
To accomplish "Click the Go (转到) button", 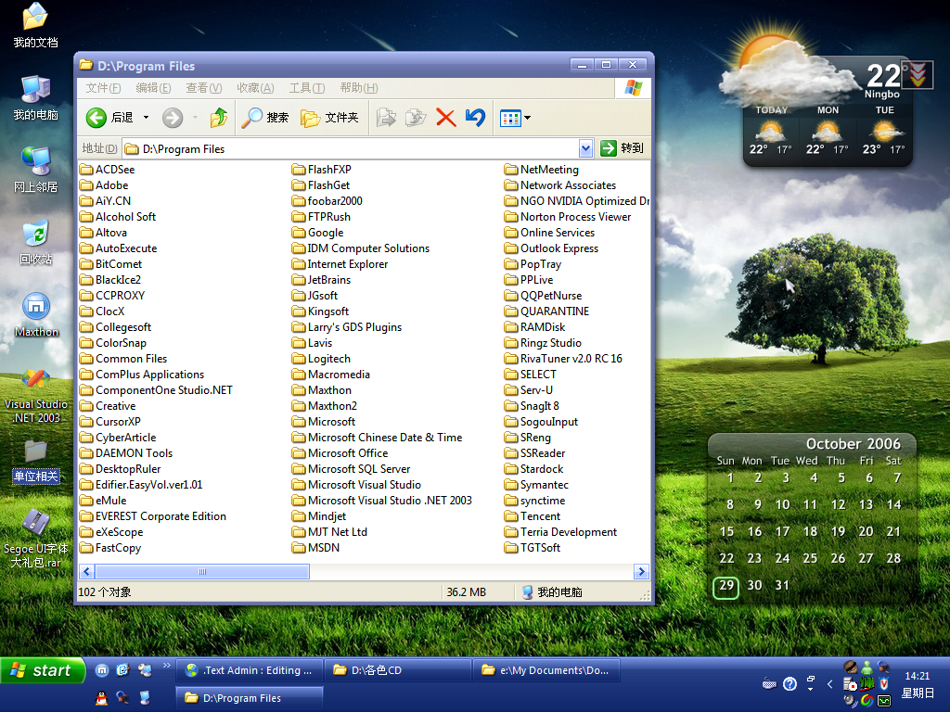I will tap(623, 148).
